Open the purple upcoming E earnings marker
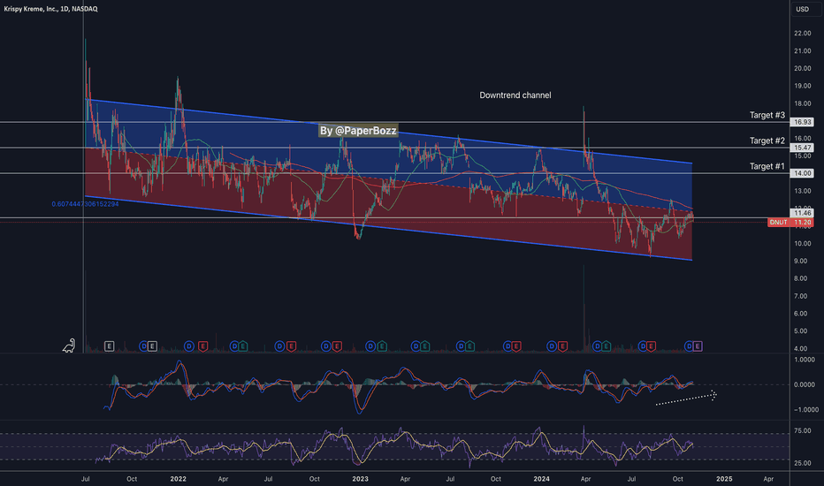 [x=698, y=346]
